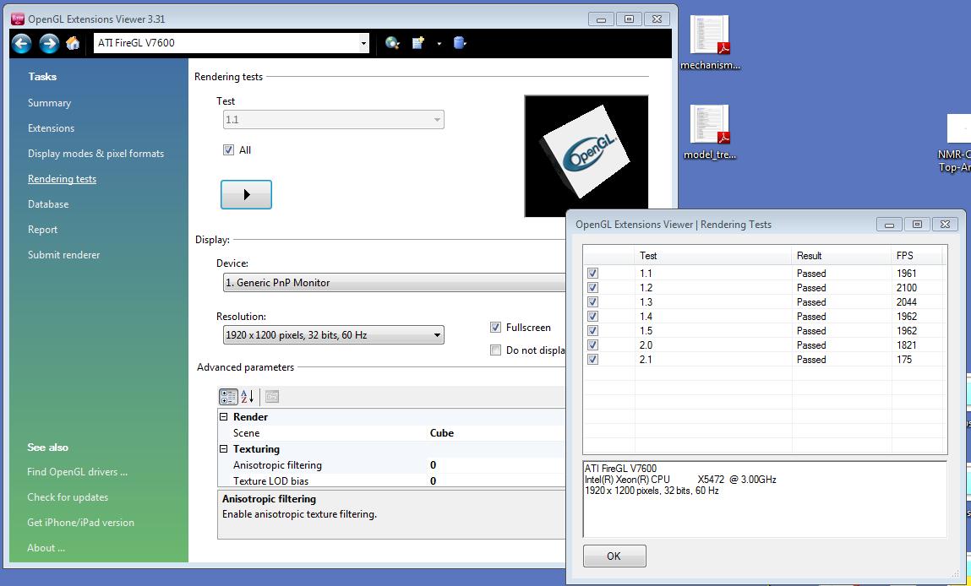Open Get iPhone/iPad version link

click(x=80, y=523)
